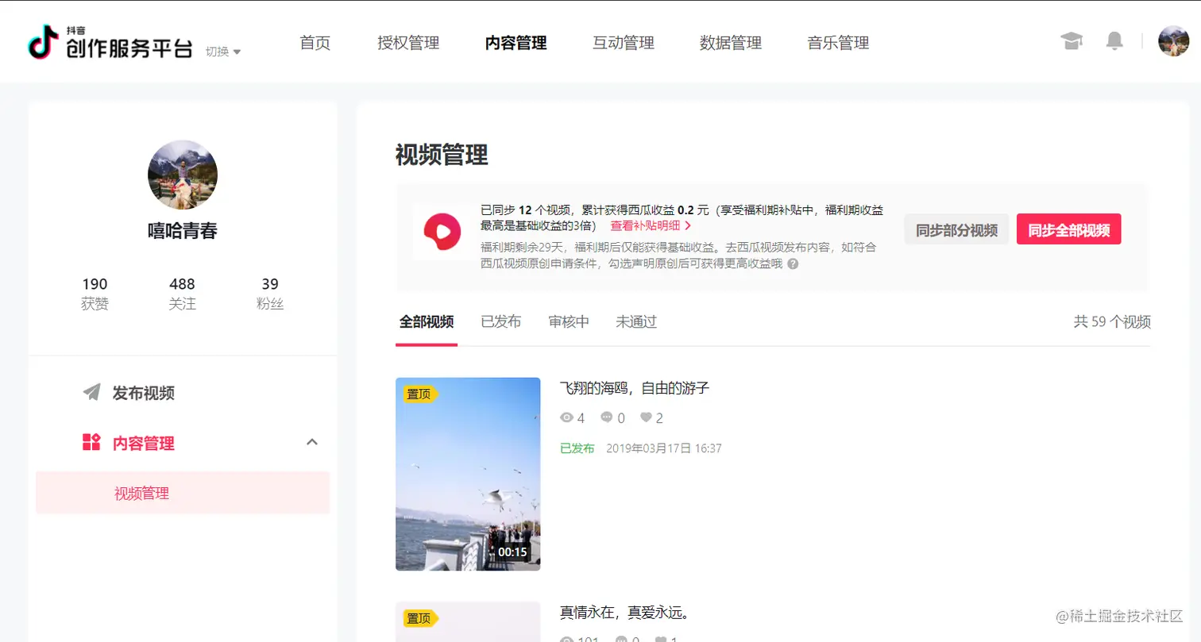Screen dimensions: 1201x642
Task: Switch to the 未通过 tab
Action: point(636,322)
